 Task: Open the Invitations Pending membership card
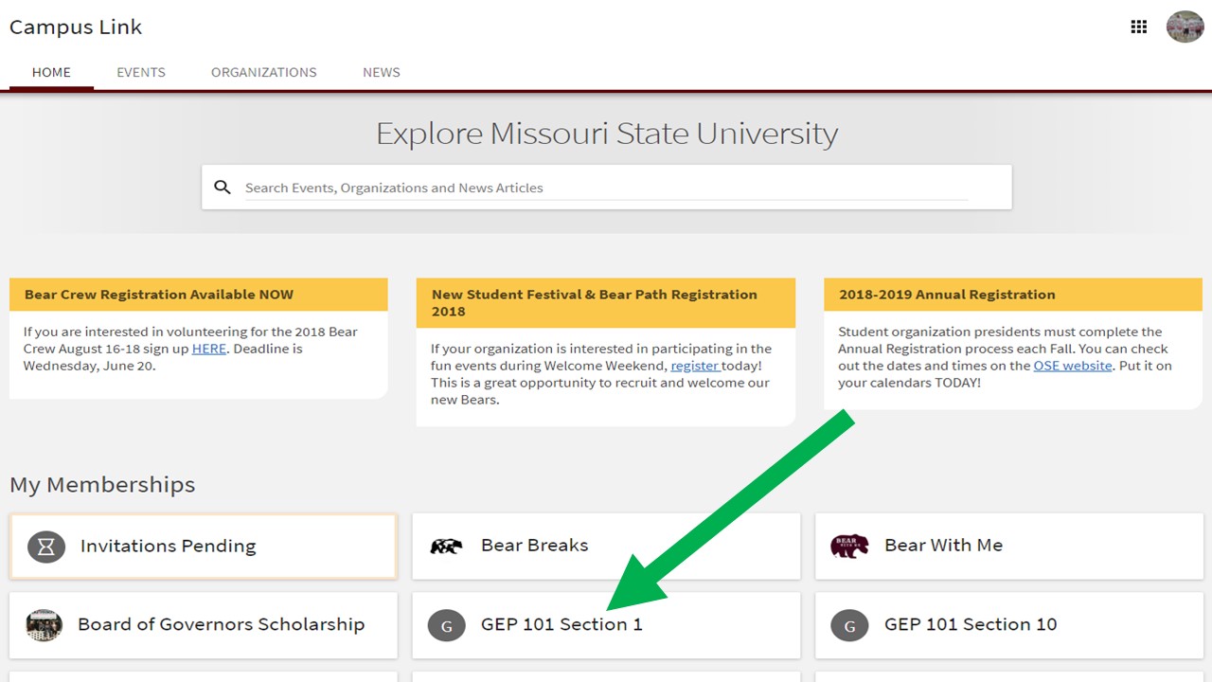tap(203, 546)
